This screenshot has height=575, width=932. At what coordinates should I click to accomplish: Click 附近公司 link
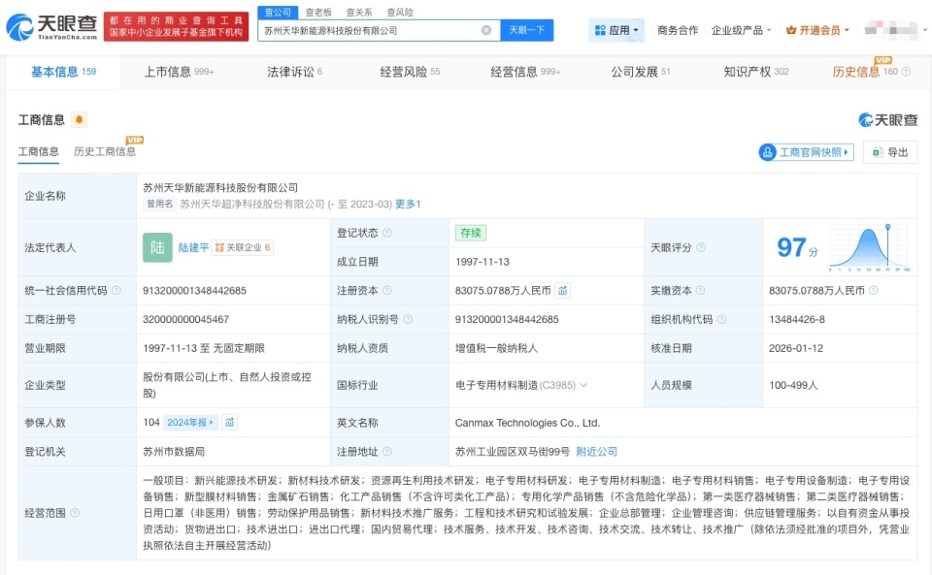[596, 452]
